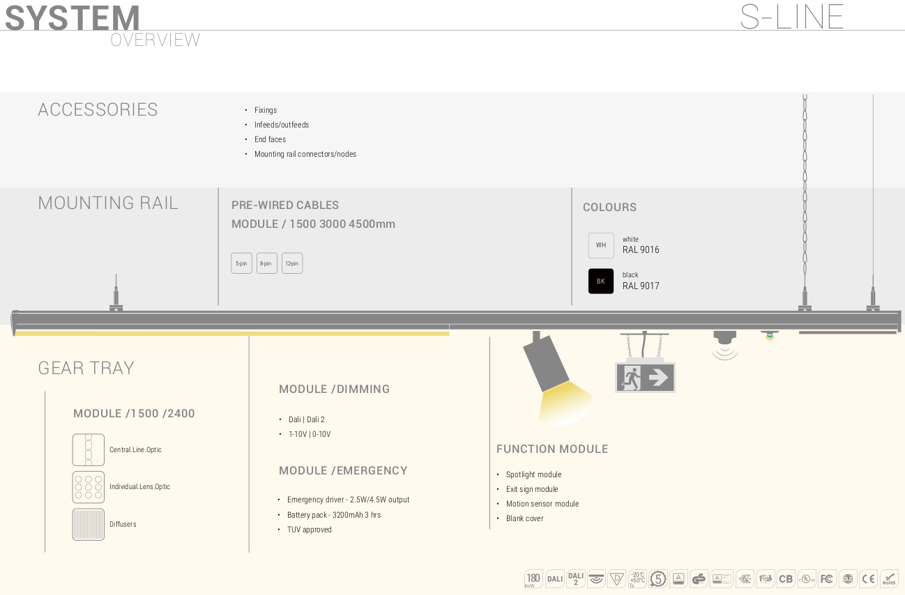
Task: Click the ACCESSORIES section heading
Action: (x=98, y=109)
